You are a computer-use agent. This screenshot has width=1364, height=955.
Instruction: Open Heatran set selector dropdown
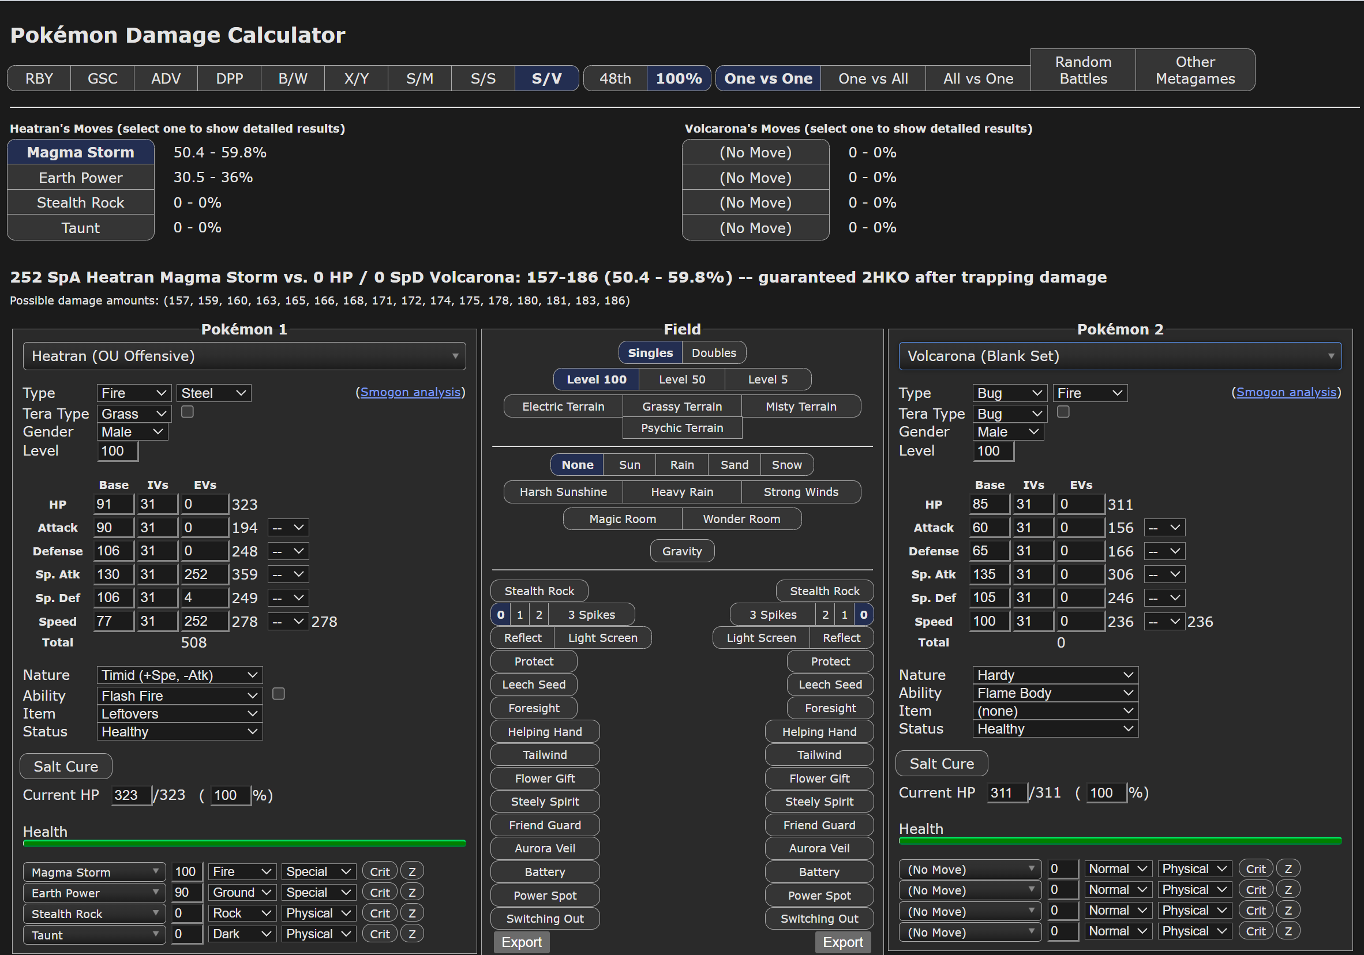pyautogui.click(x=244, y=356)
